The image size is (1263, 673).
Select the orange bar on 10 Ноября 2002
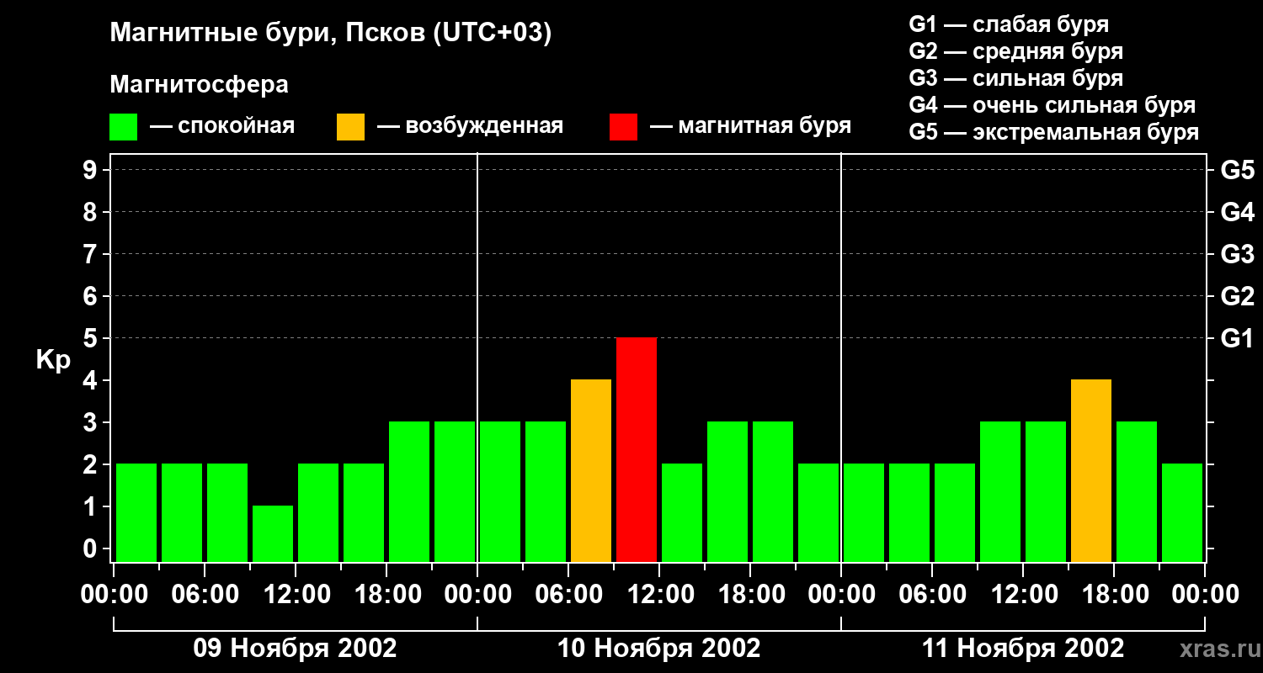point(591,470)
